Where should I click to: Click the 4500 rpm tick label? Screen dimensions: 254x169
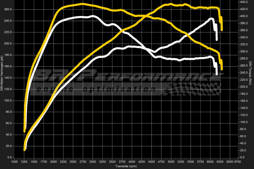coord(152,162)
